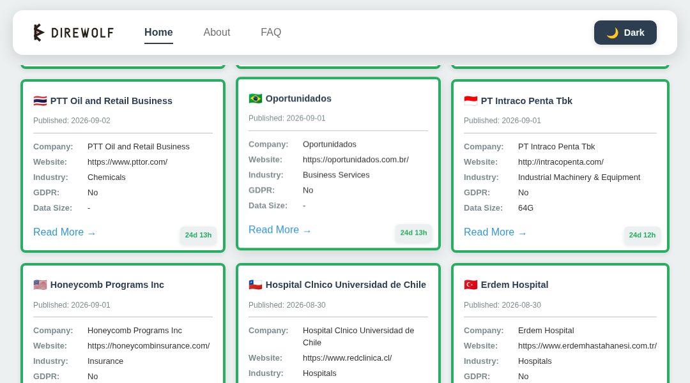Open Read More for Oportunidados
This screenshot has height=383, width=690.
[279, 230]
